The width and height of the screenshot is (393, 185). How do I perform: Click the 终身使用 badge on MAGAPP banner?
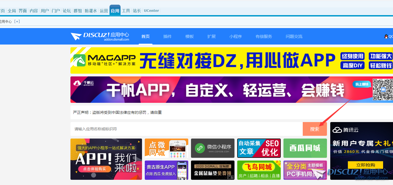[353, 56]
